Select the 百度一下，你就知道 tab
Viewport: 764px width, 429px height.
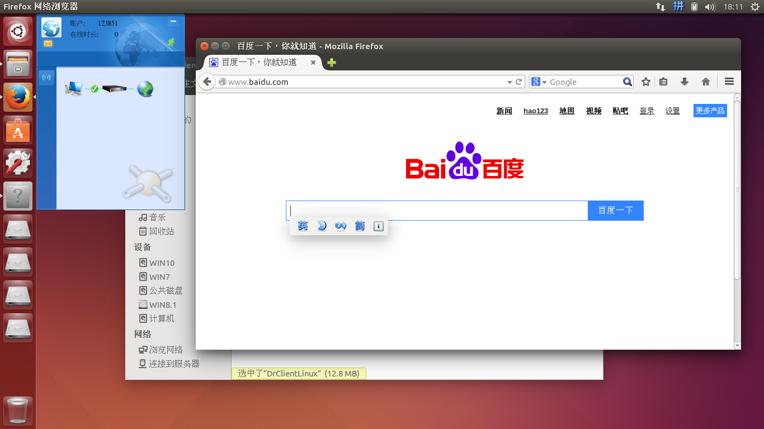263,63
